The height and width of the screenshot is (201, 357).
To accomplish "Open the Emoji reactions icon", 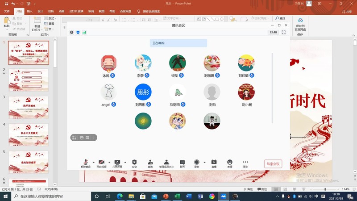I will coord(230,163).
